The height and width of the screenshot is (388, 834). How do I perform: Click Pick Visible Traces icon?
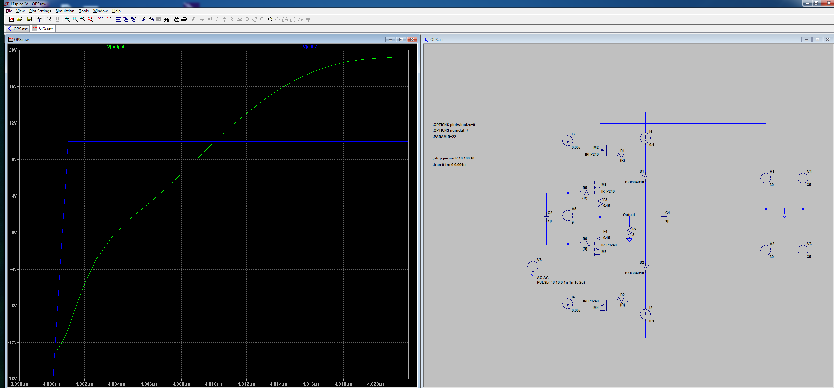(100, 19)
